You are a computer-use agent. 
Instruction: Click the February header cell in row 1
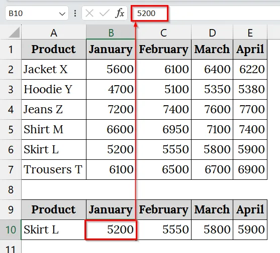[163, 50]
